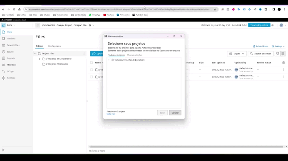The height and width of the screenshot is (161, 288).
Task: Click the Review status column header
Action: pos(264,63)
